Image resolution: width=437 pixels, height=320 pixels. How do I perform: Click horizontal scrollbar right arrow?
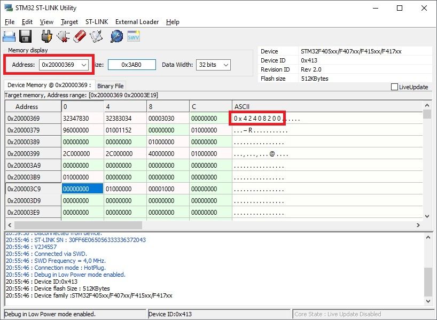(x=418, y=225)
